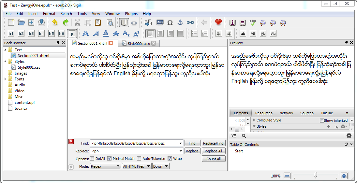Apply bold formatting A icon
Viewport: 357px width, 183px height.
click(x=85, y=34)
